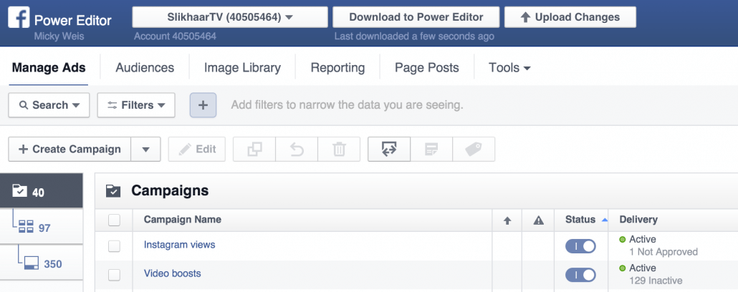
Task: Open the Search dropdown
Action: click(x=49, y=105)
